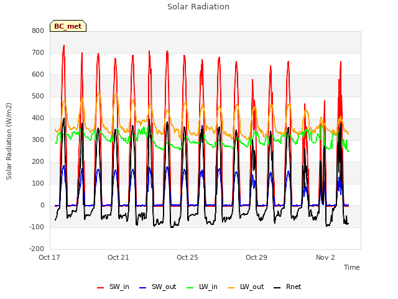Screen dimensions: 398x299
Task: Click the -100 y-axis tick label
Action: (37, 227)
